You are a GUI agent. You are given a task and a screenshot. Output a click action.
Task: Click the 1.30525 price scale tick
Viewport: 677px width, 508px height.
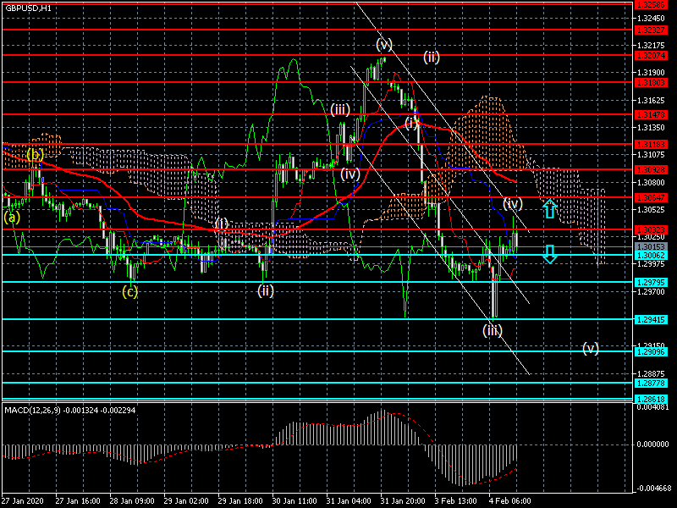[651, 209]
